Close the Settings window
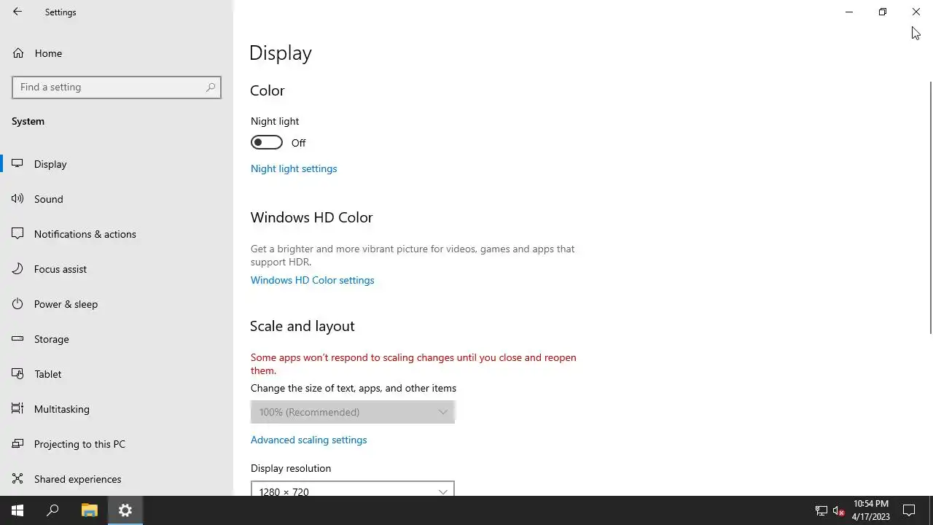This screenshot has width=933, height=525. point(916,12)
